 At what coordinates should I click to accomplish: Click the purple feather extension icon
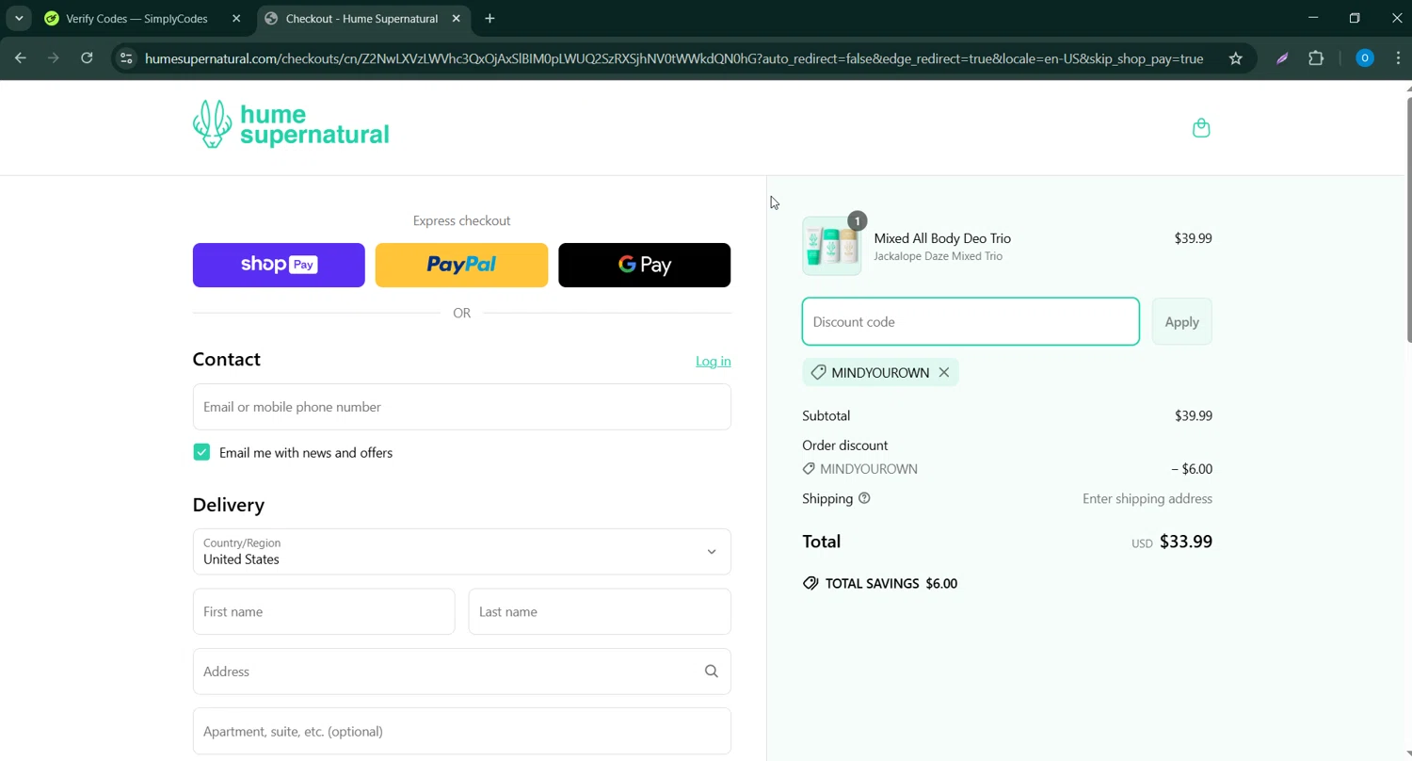pos(1282,58)
